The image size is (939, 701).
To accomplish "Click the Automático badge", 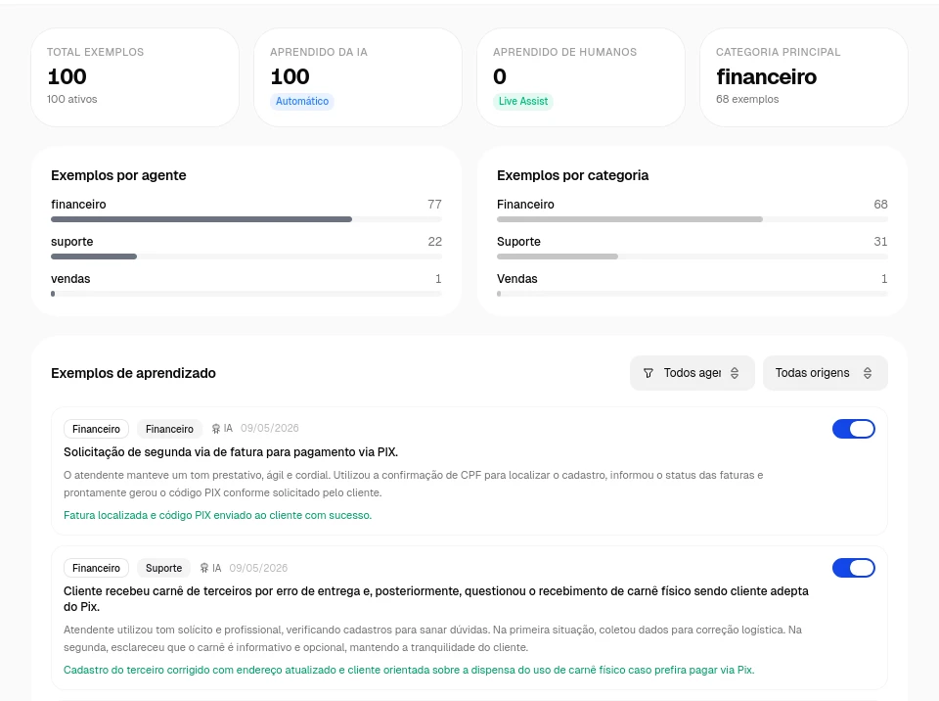I will pyautogui.click(x=302, y=102).
